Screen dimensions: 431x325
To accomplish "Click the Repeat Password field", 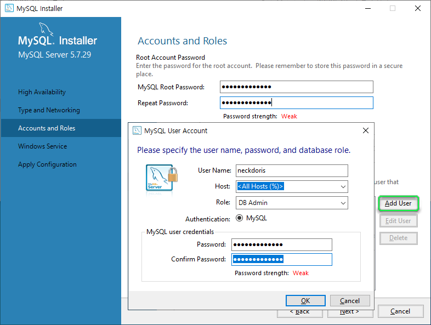I will click(x=296, y=102).
